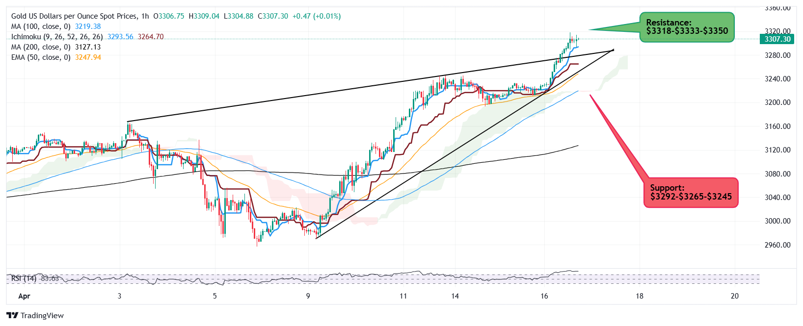Click the orange EMA value 3247.94
The width and height of the screenshot is (803, 326).
click(88, 57)
